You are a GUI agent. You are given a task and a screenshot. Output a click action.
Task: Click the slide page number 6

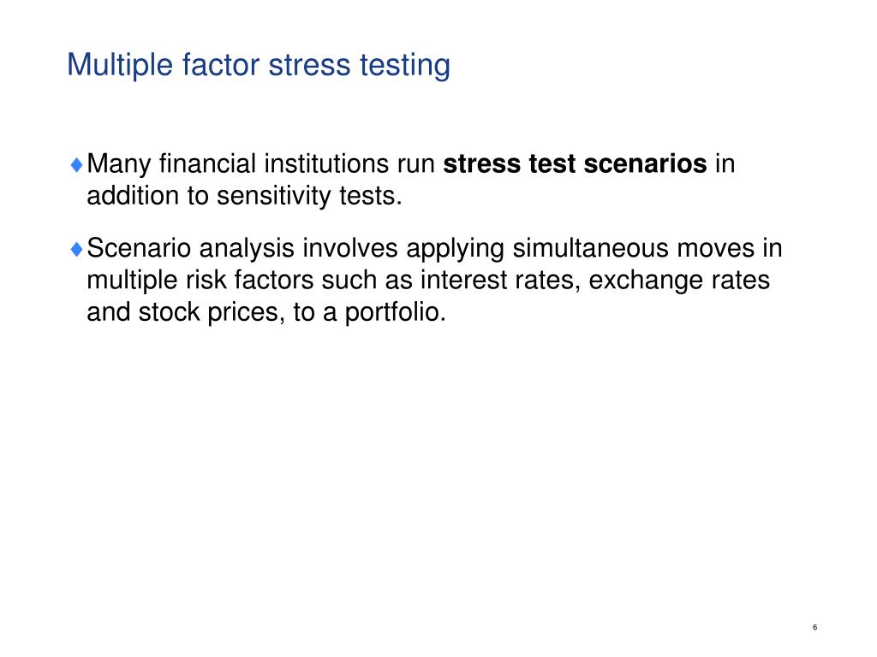815,627
